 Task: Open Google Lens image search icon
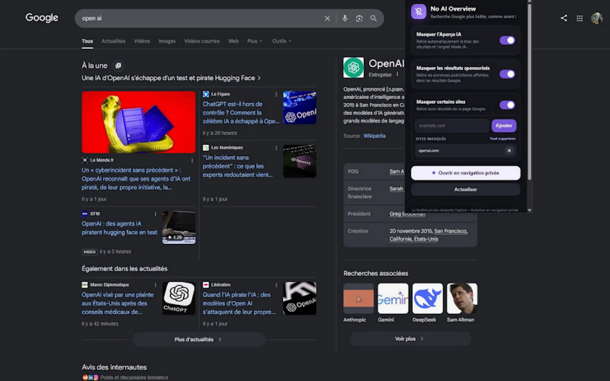tap(359, 18)
